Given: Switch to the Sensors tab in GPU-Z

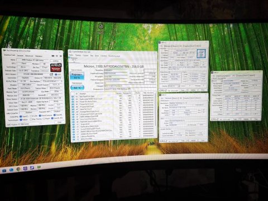Looking at the screenshot, I should point(20,56).
